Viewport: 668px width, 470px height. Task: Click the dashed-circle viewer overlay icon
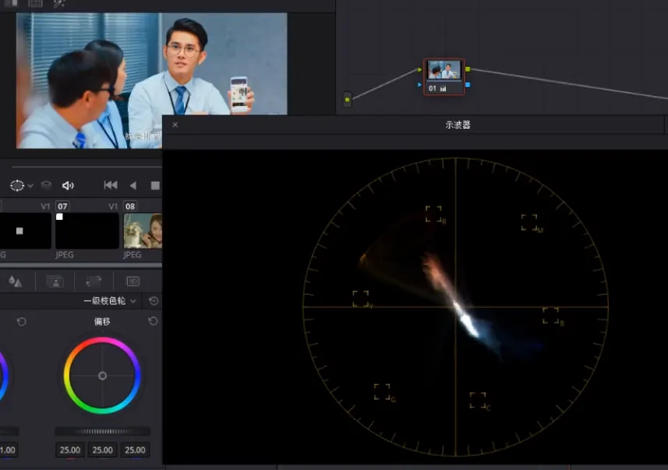click(17, 186)
